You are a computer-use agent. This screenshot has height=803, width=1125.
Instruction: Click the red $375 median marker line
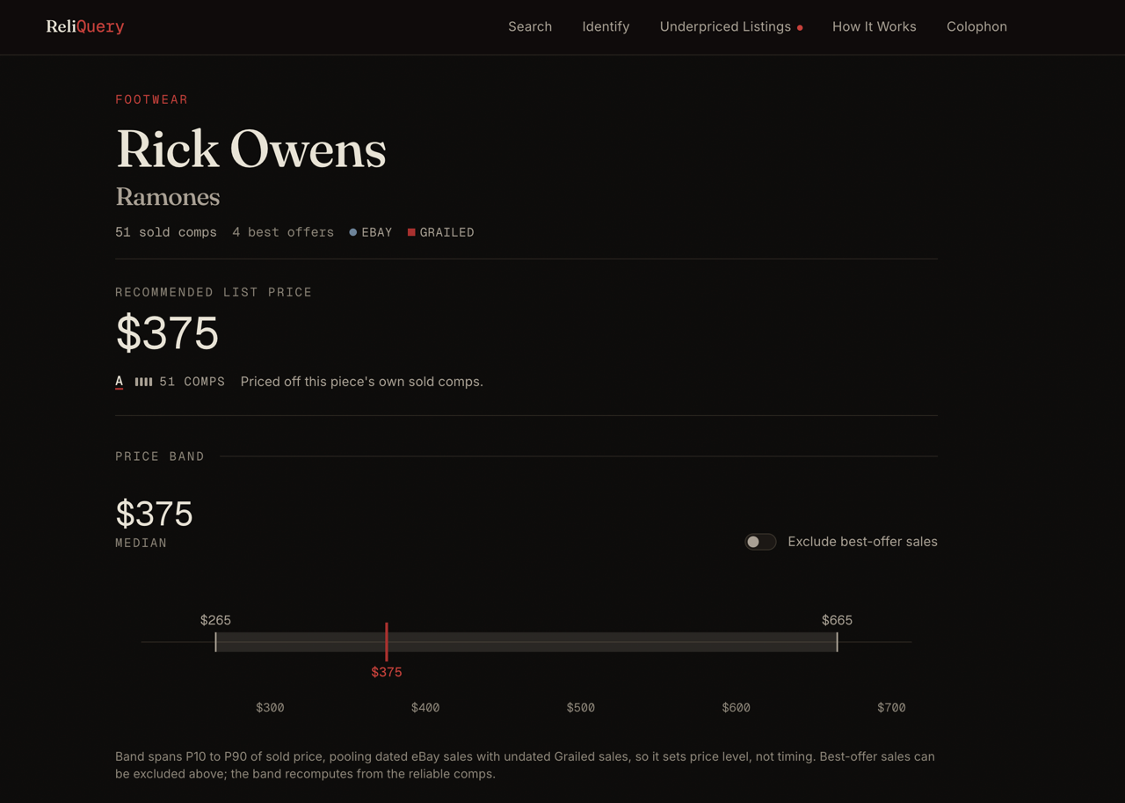click(x=387, y=642)
